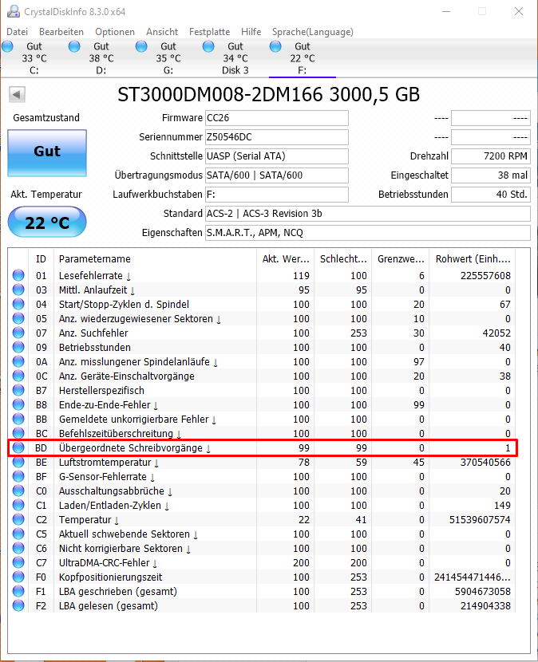
Task: Click the blue circle beside the Temperatur attribute
Action: 18,520
